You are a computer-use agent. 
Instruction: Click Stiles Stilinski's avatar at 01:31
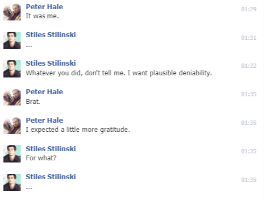tap(12, 40)
